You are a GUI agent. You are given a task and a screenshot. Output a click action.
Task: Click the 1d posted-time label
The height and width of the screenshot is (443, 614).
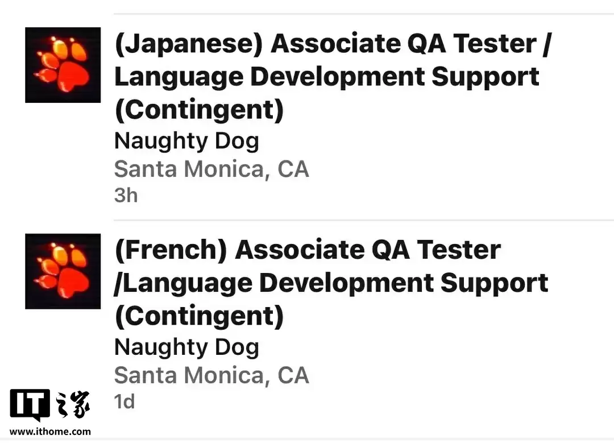[125, 401]
